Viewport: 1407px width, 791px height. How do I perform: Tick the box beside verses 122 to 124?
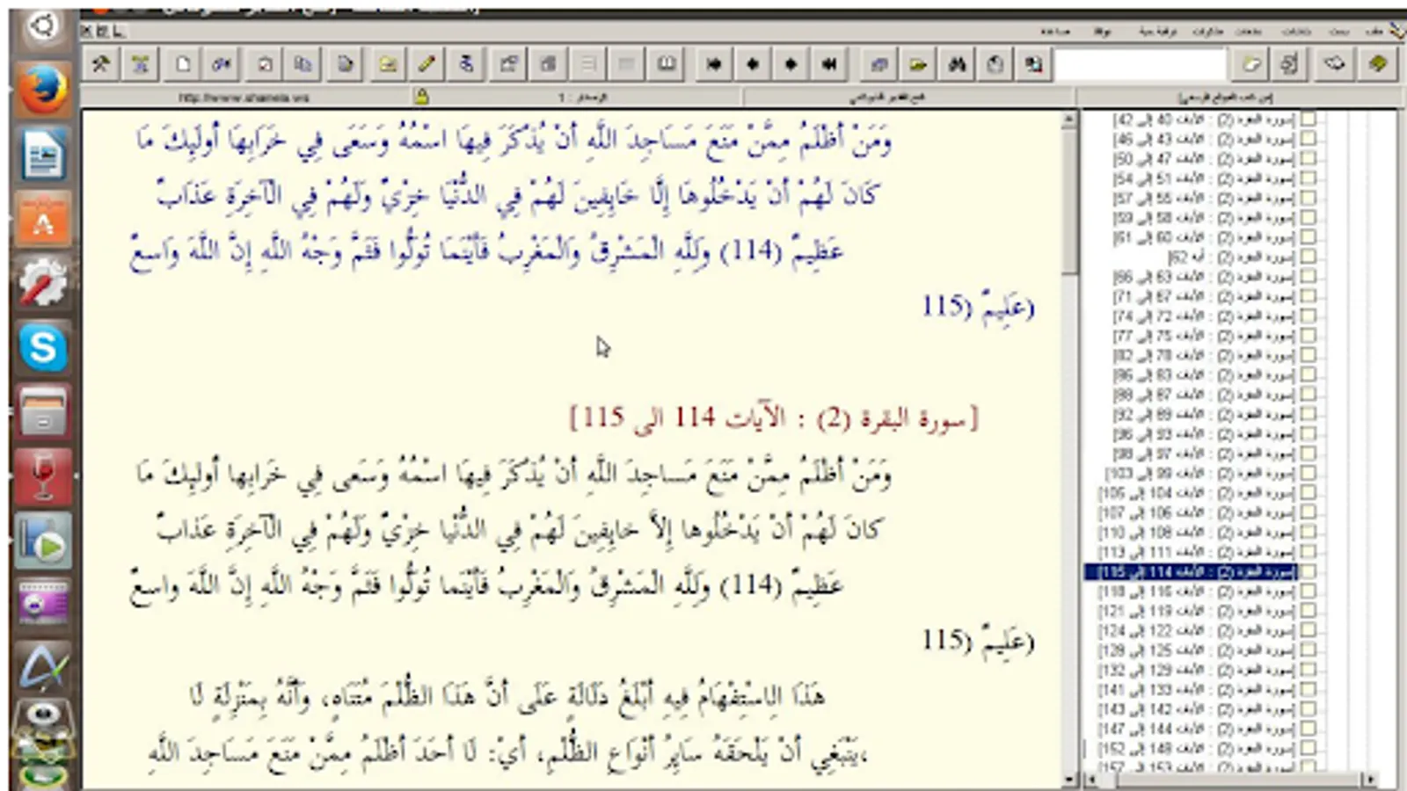coord(1309,630)
